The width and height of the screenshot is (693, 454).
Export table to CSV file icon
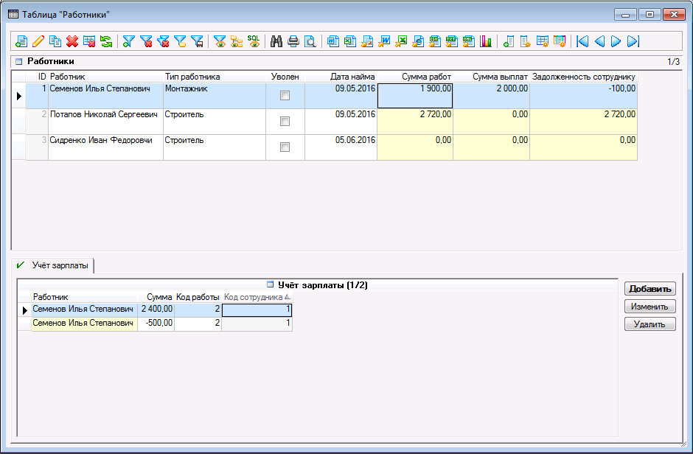(x=435, y=41)
